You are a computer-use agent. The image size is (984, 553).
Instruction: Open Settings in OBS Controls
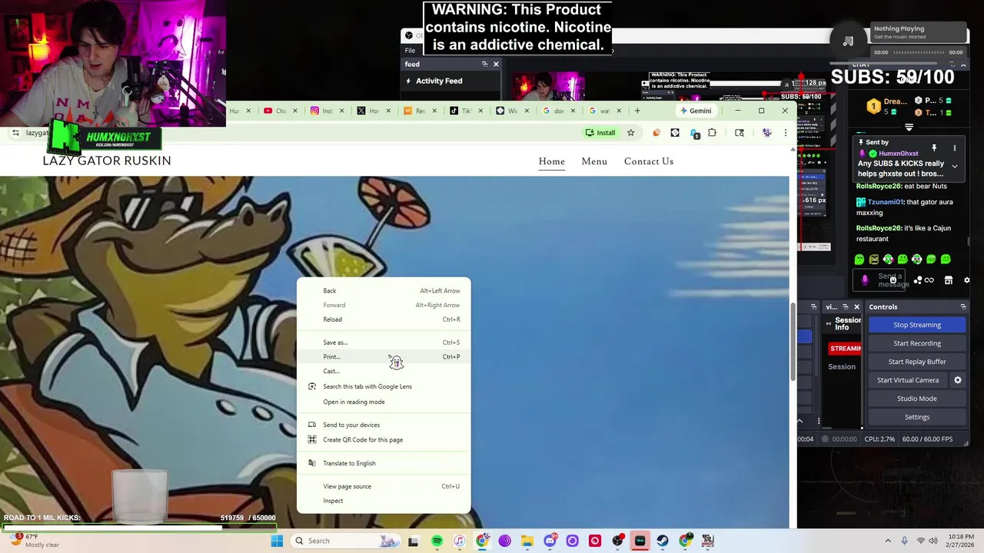[x=917, y=417]
